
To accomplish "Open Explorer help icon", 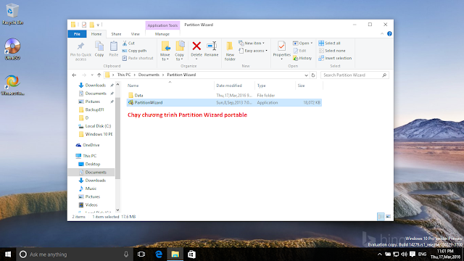I will pyautogui.click(x=389, y=34).
